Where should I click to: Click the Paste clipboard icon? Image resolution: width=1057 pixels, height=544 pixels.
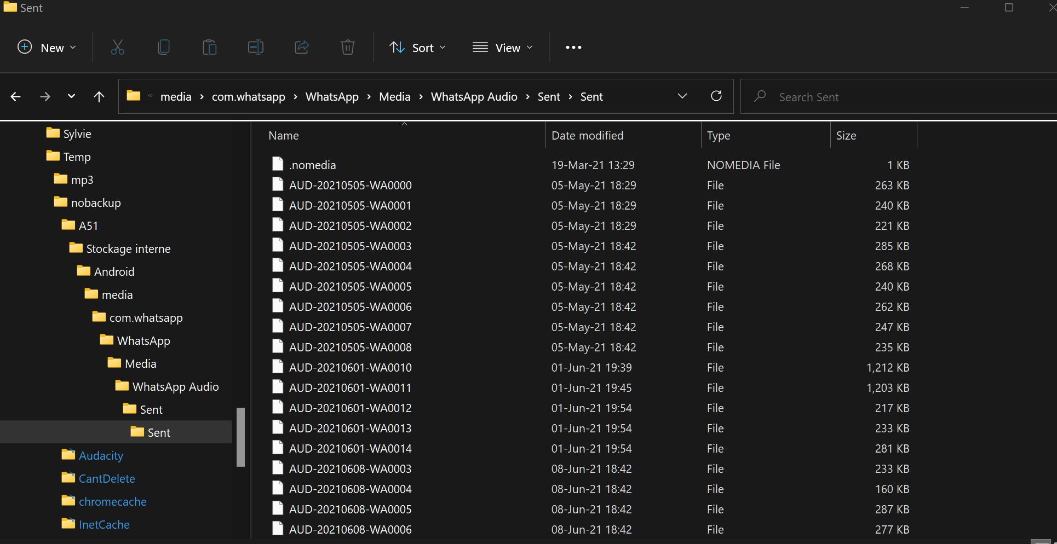[209, 48]
